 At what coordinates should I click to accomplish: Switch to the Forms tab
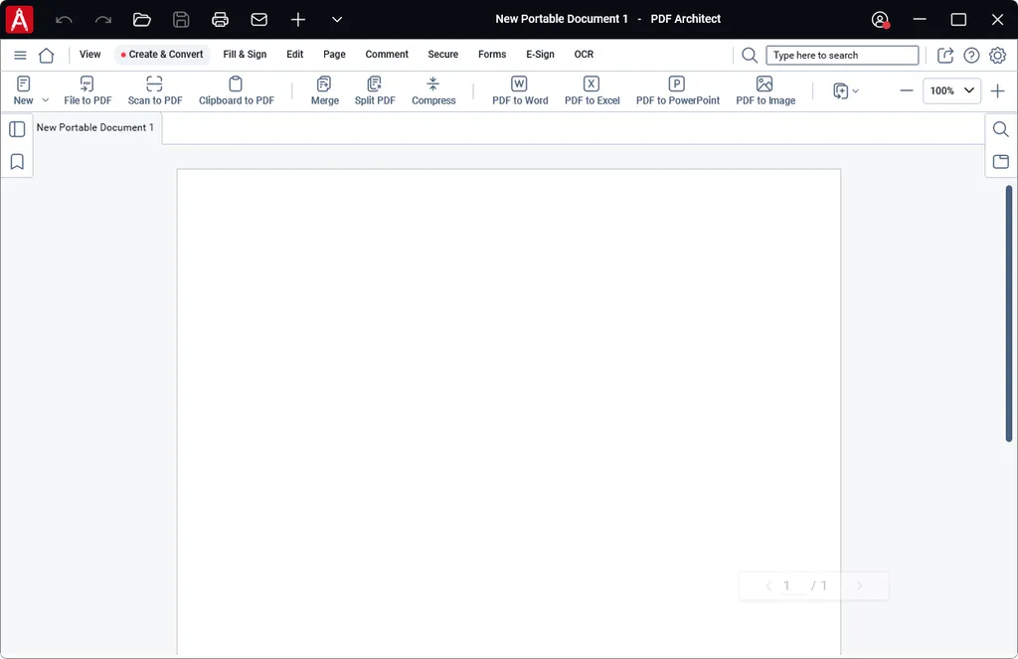point(492,55)
